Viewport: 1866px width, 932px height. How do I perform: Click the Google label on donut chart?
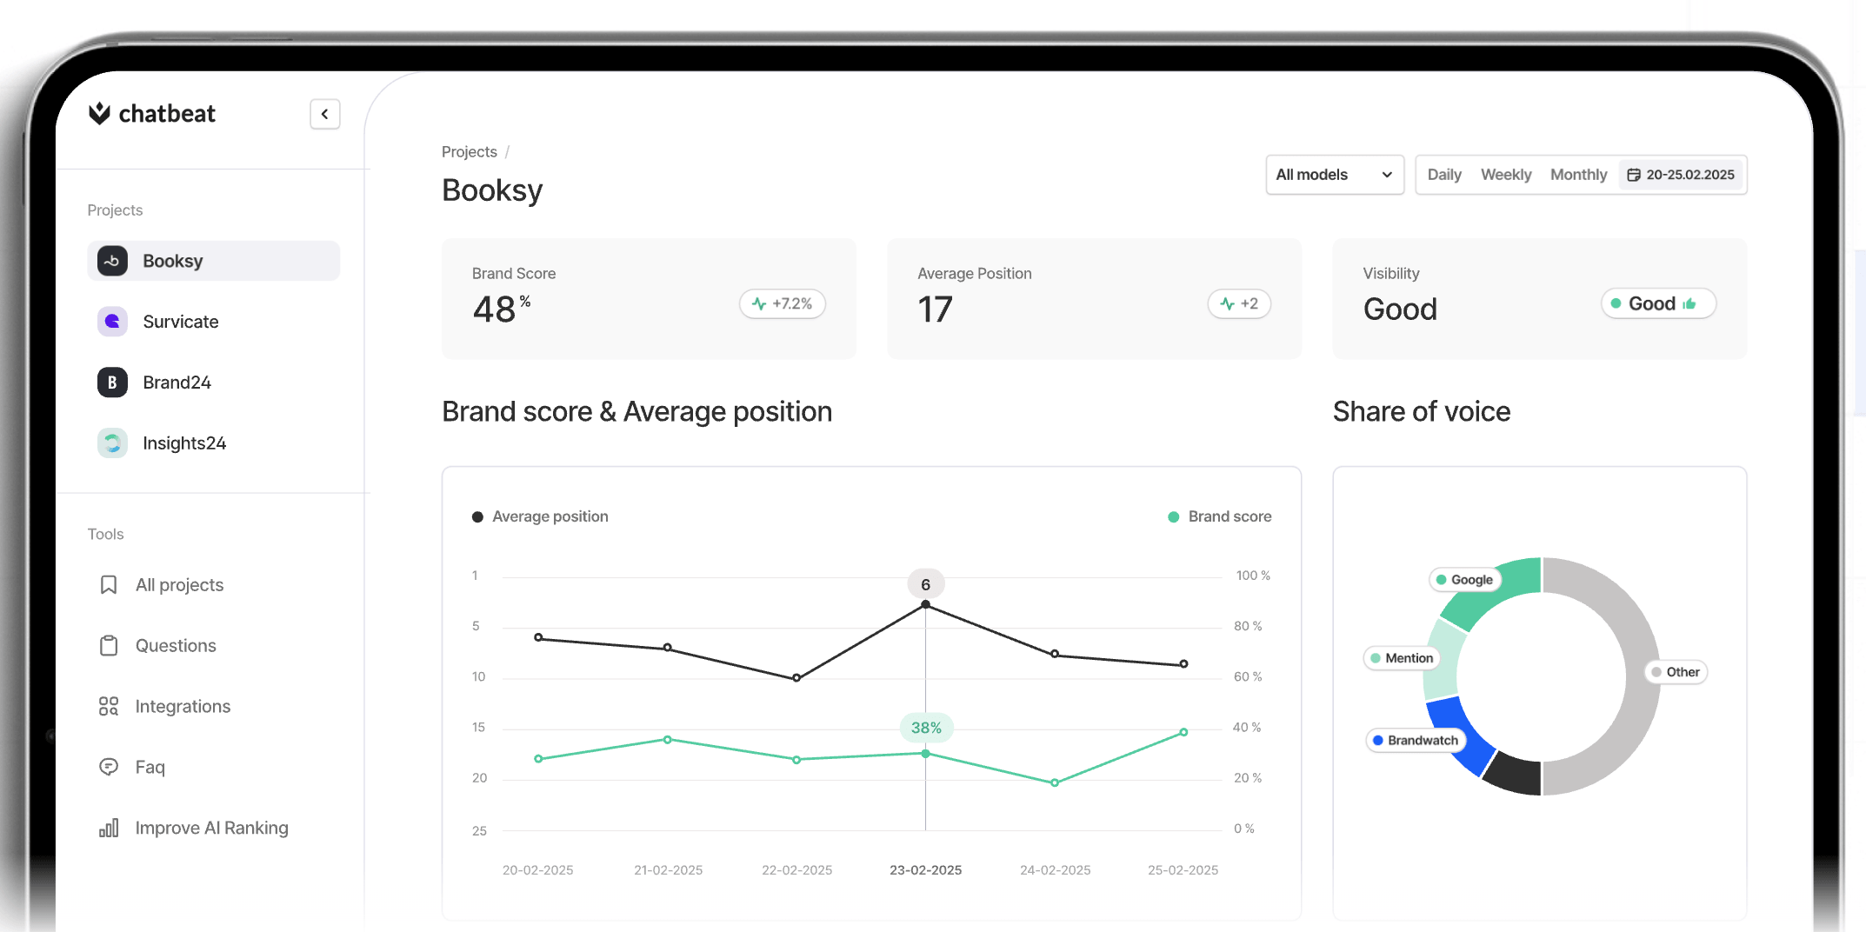[x=1465, y=580]
